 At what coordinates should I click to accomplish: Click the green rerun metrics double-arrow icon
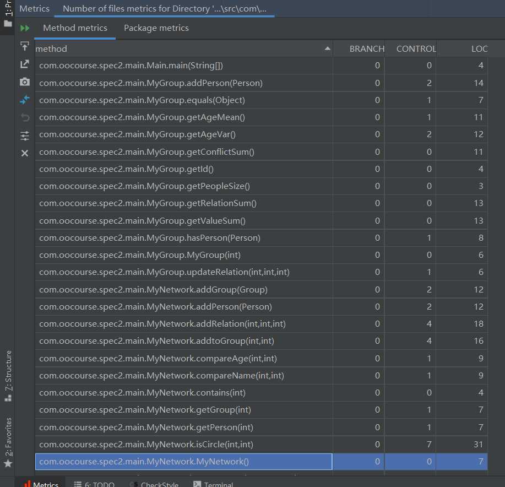tap(25, 28)
